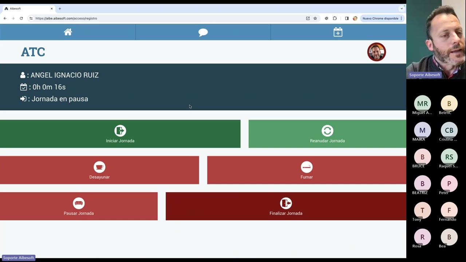Open the site info icon in the address bar
Viewport: 466px width, 262px height.
(x=31, y=18)
